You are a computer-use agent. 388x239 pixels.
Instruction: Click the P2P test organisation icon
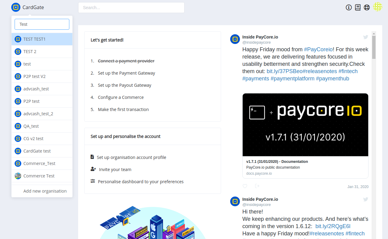coord(18,101)
